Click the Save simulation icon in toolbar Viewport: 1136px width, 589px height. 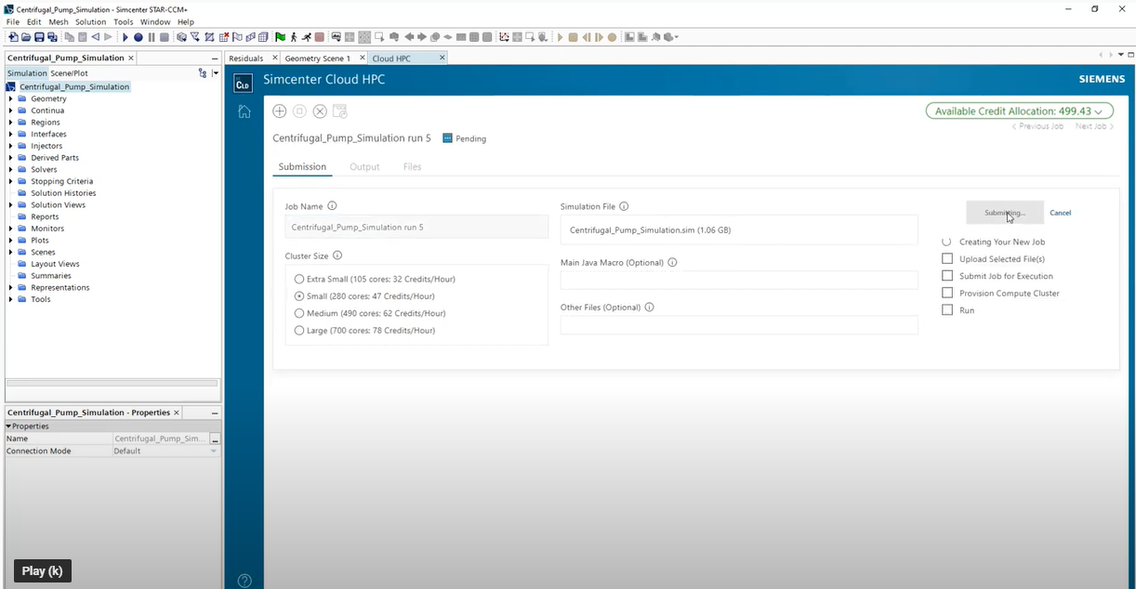[x=39, y=37]
